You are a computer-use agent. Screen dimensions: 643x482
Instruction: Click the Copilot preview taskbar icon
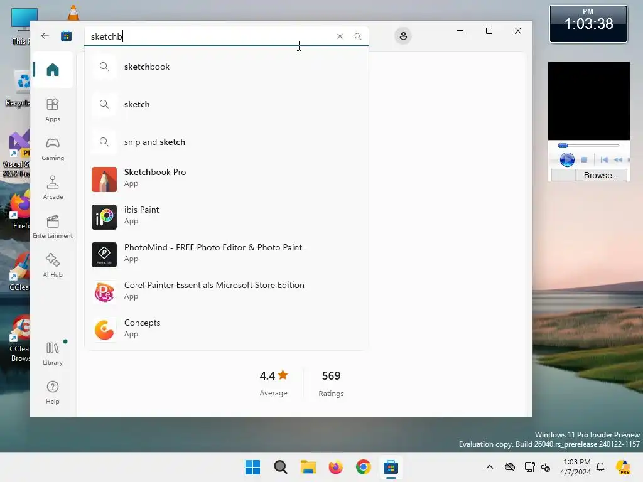623,467
